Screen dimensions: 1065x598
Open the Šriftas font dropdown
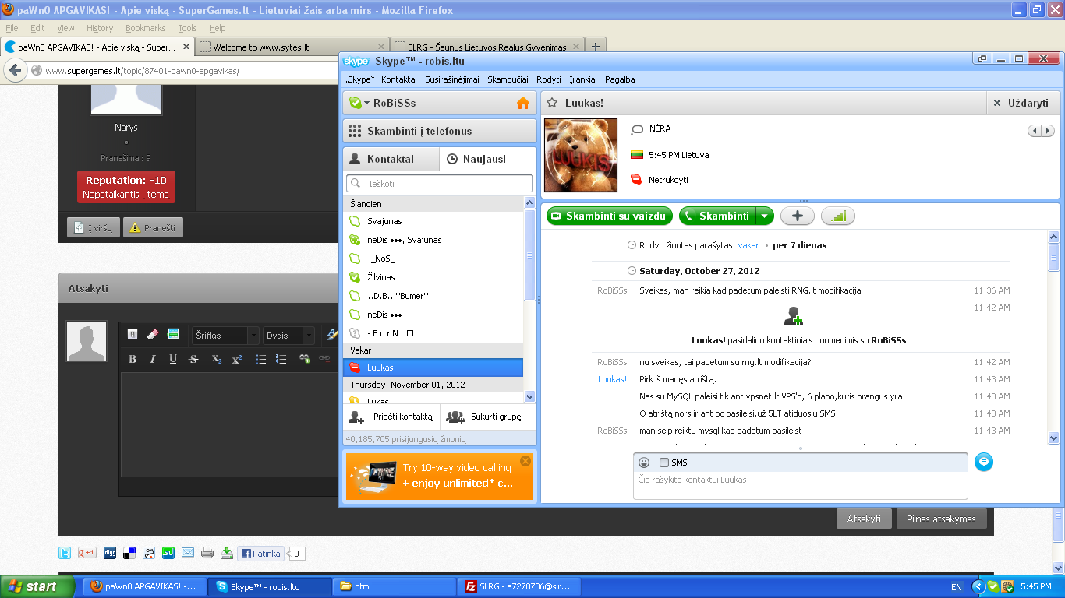tap(225, 336)
